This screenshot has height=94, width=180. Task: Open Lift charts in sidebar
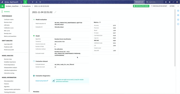[x=7, y=25]
